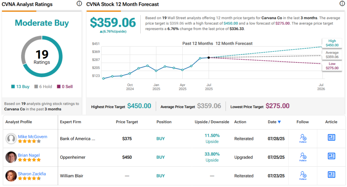Click the Article column header

[x=331, y=122]
